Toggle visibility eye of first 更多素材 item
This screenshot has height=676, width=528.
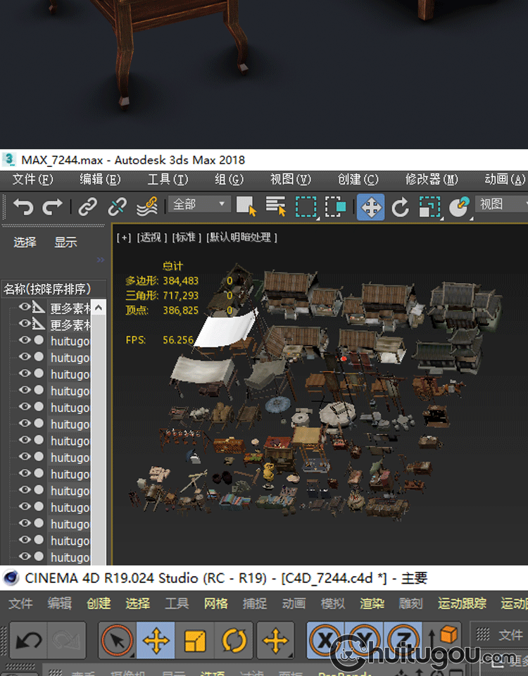click(x=25, y=308)
